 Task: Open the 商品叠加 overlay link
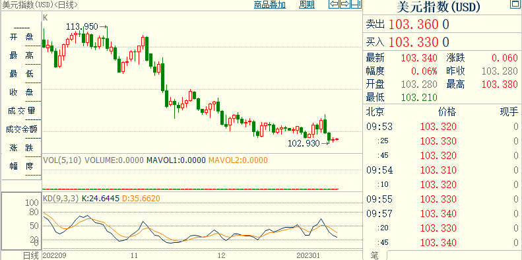pos(270,5)
